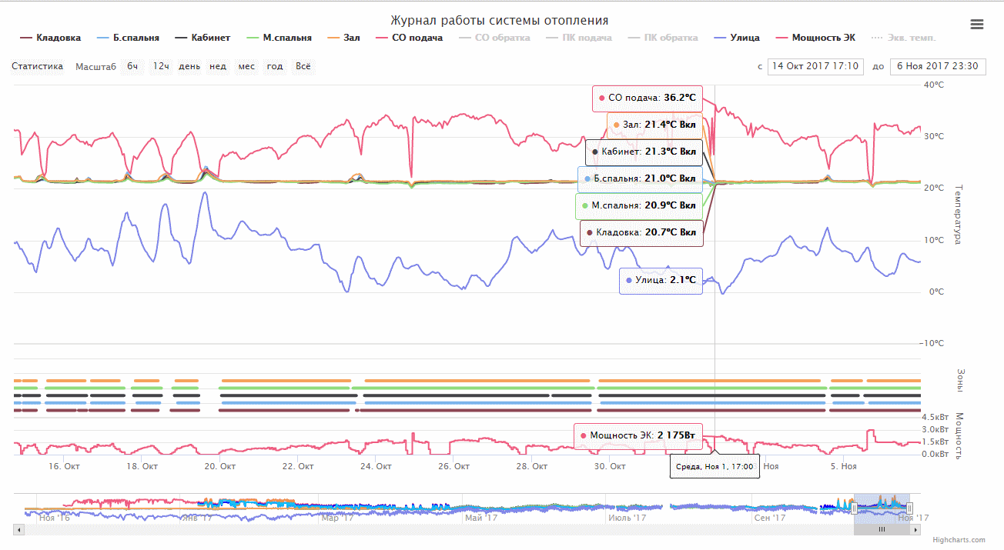Screen dimensions: 1004x550
Task: Choose the мес zoom range
Action: pos(246,66)
